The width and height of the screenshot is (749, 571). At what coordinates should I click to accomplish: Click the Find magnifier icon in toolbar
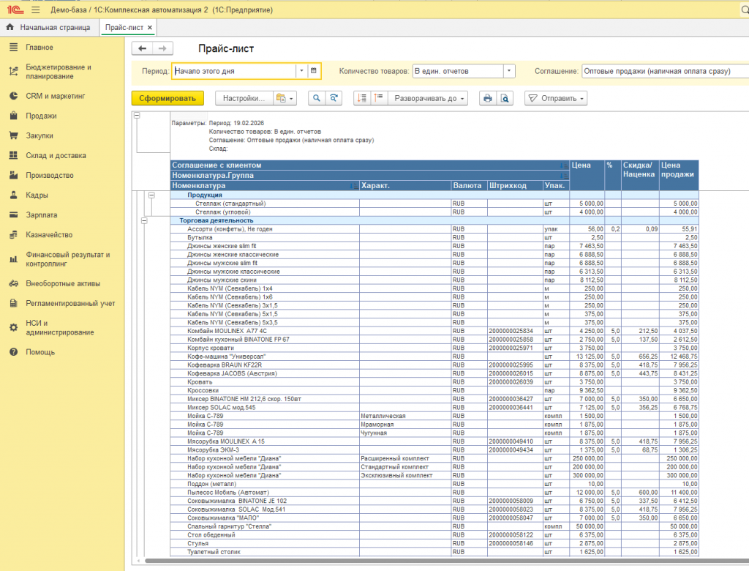point(317,98)
